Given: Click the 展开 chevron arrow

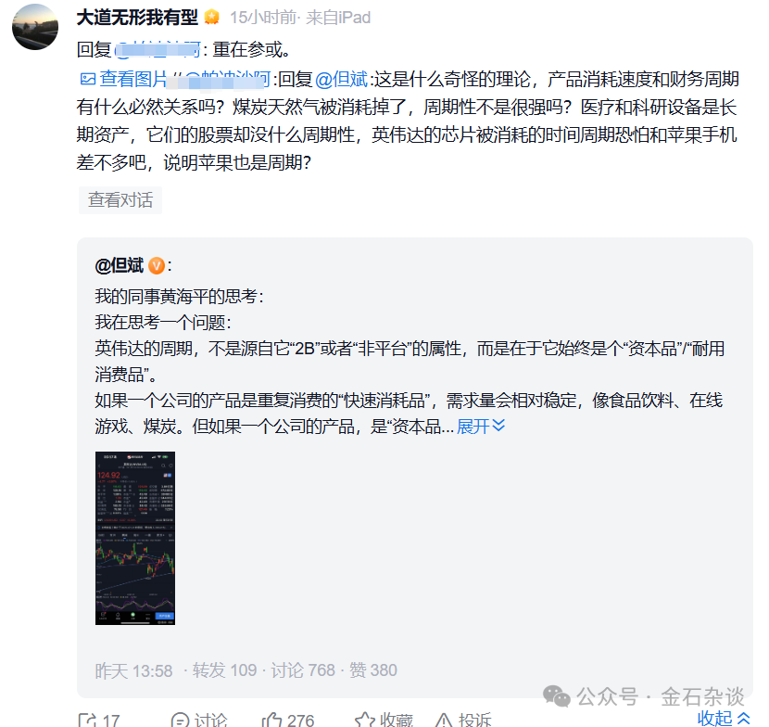Looking at the screenshot, I should click(498, 426).
